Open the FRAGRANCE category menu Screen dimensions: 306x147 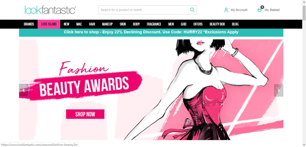click(154, 24)
